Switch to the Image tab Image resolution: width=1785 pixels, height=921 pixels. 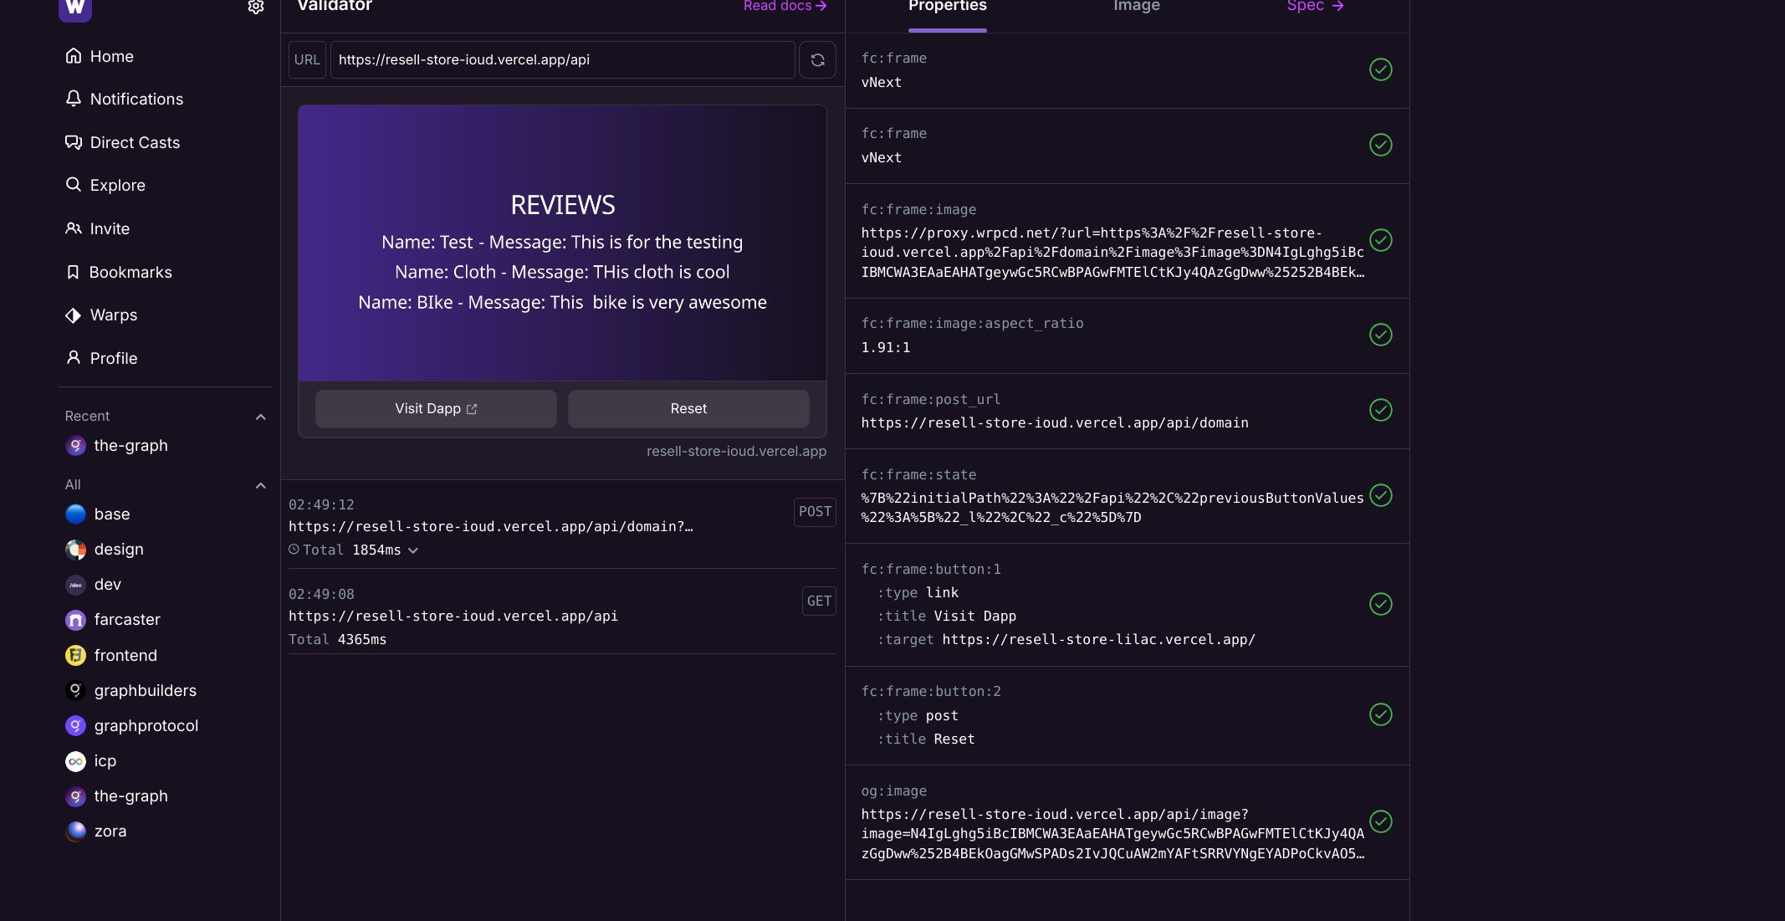1137,7
